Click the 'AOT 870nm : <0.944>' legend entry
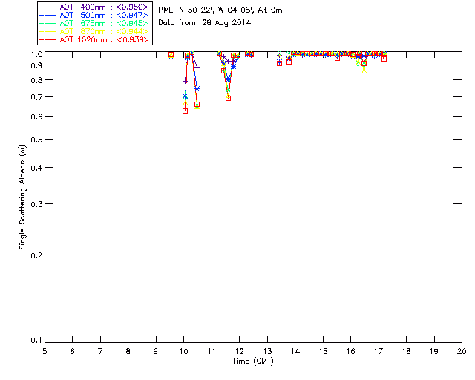This screenshot has width=475, height=380. 94,31
